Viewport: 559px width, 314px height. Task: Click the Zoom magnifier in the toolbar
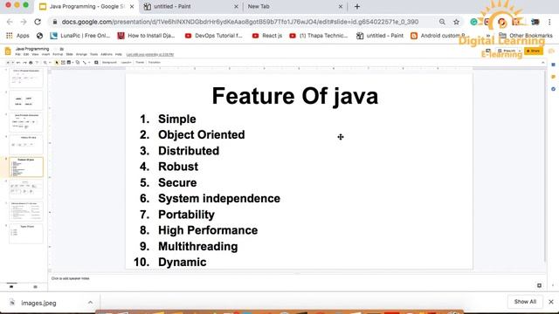(45, 63)
